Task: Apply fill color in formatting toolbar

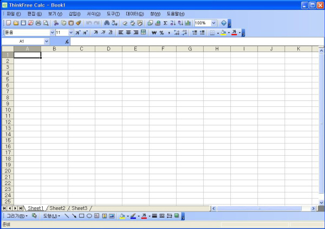Action: pyautogui.click(x=223, y=33)
